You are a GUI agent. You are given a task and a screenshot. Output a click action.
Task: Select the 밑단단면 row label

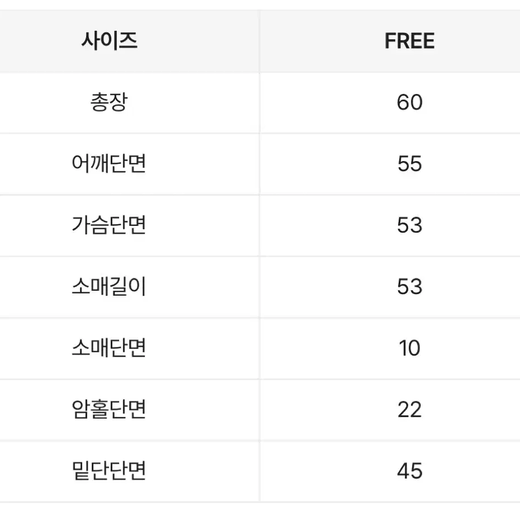pos(109,470)
